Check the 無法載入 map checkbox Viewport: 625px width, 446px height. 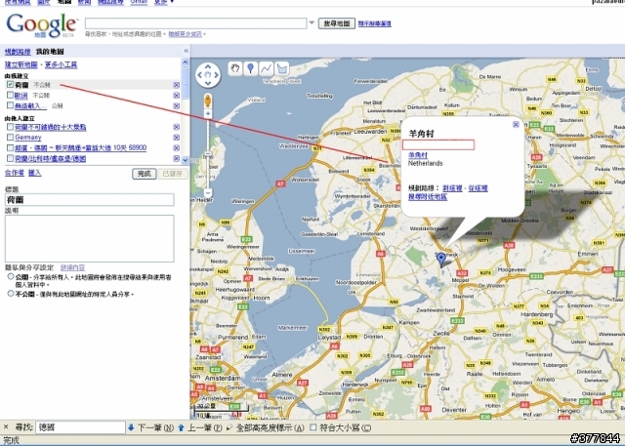coord(11,105)
